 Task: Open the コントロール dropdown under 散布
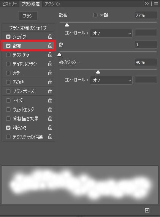pos(111,33)
